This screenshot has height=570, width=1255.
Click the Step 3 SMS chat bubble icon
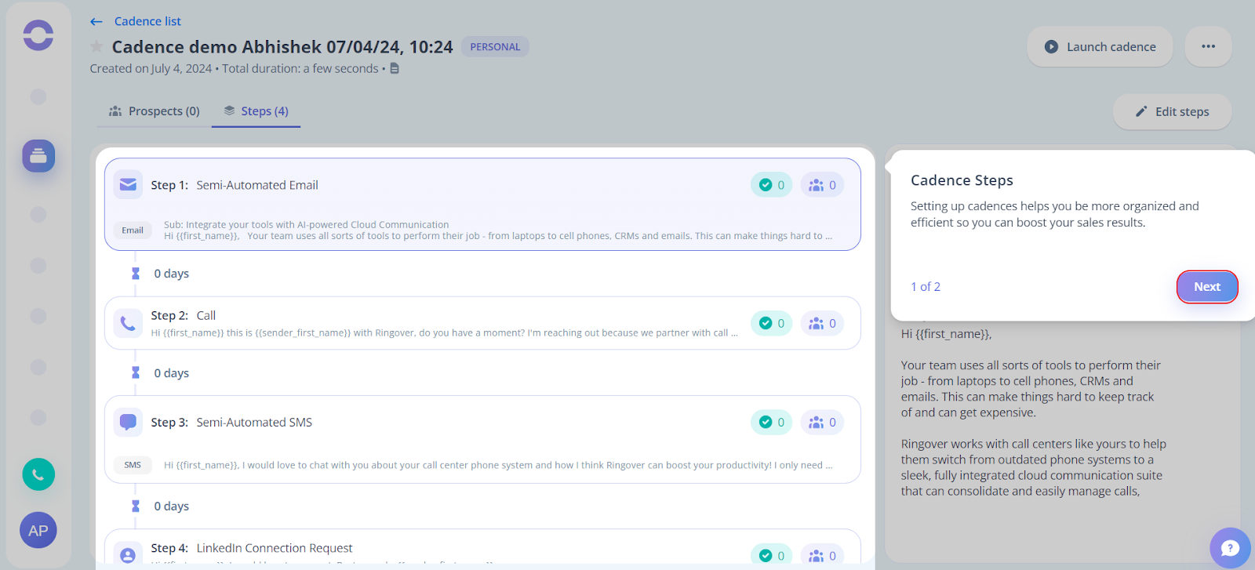[x=128, y=422]
